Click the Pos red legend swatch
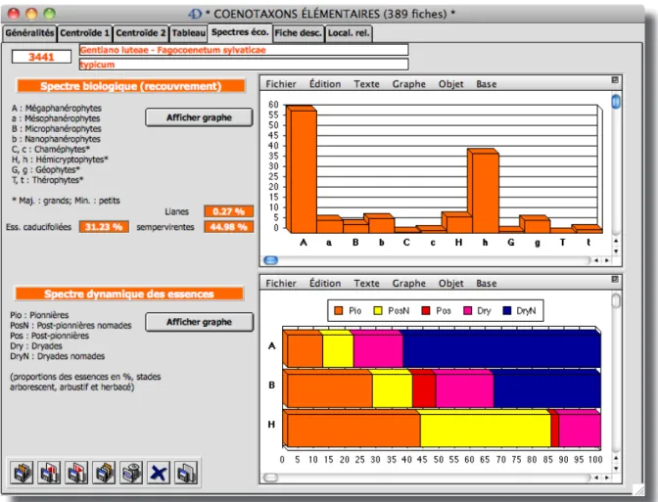658x502 pixels. tap(426, 311)
